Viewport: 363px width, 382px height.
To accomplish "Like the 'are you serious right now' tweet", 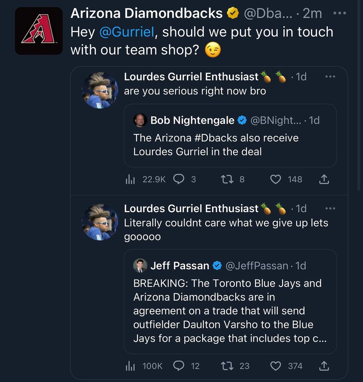I will point(276,180).
